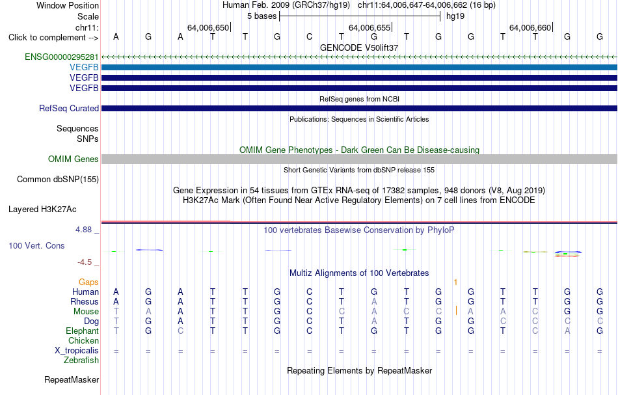Click the -4.5 PhyloP minimum value
Screen dimensions: 618x395
tap(85, 262)
